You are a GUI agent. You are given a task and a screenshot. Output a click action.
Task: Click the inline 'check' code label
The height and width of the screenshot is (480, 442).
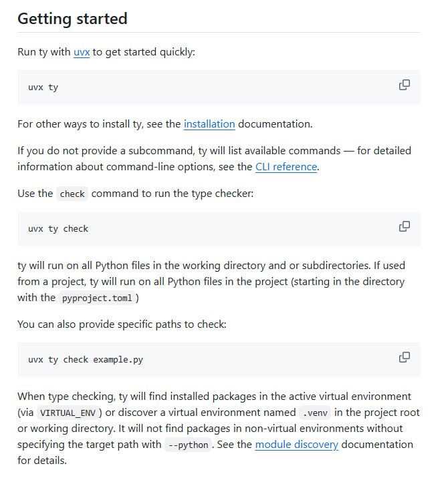72,194
